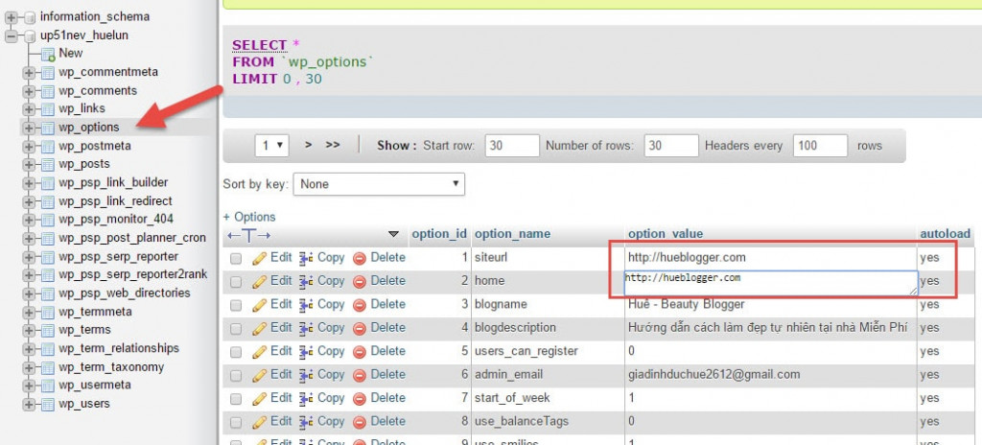Select wp_psp_serp_reporter2rank in the tree
982x445 pixels.
coord(132,274)
